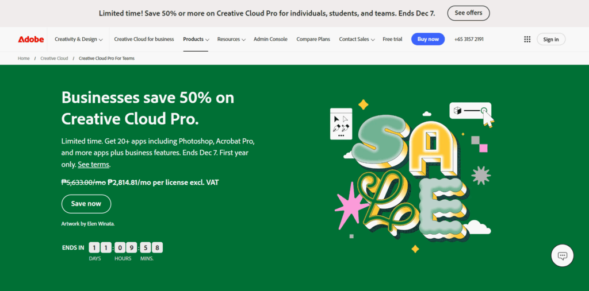Open the chat support bubble icon
The width and height of the screenshot is (589, 291).
[x=562, y=255]
